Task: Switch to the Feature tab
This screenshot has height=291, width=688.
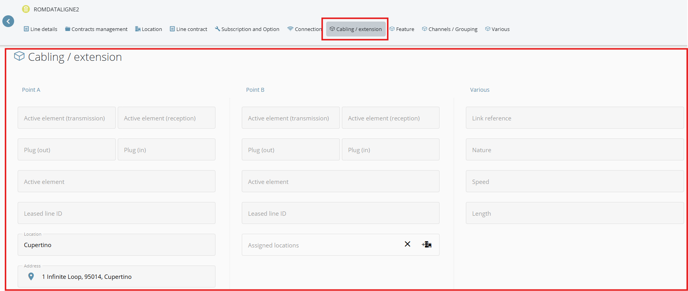Action: pyautogui.click(x=402, y=29)
